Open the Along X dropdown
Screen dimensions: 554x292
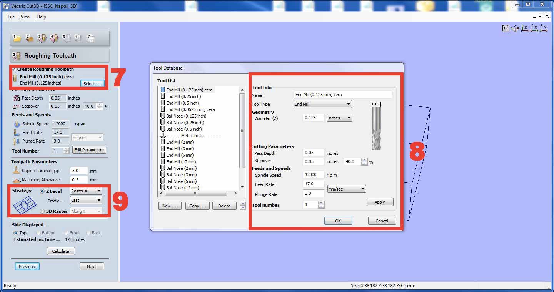pyautogui.click(x=86, y=211)
